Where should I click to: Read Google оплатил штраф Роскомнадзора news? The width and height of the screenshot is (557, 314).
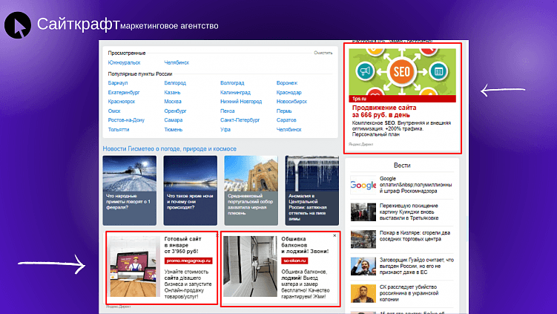coord(415,185)
